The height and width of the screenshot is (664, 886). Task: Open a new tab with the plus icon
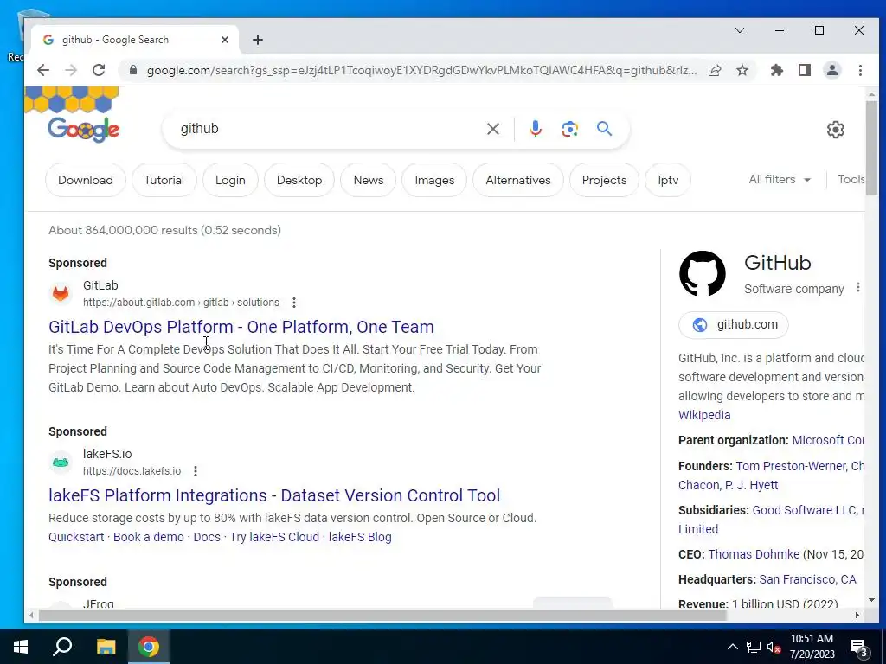(258, 40)
